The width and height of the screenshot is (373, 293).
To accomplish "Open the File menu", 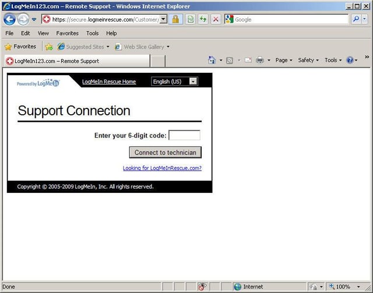I will 9,33.
